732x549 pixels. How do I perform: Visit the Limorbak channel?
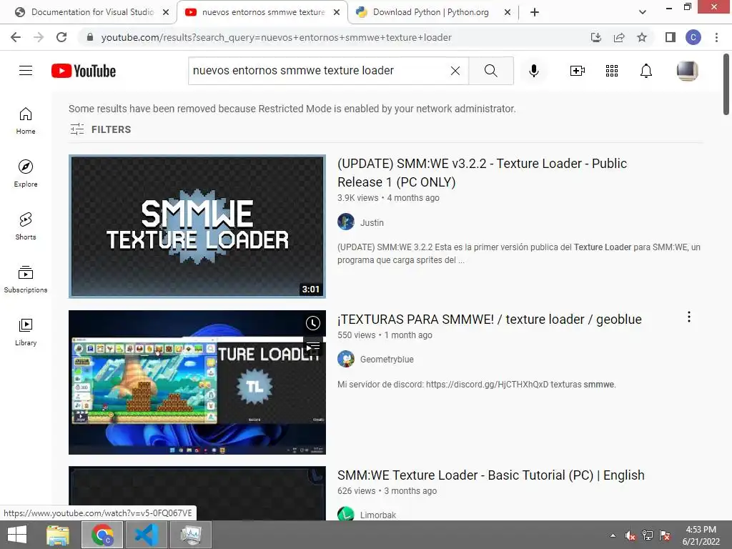[x=377, y=515]
